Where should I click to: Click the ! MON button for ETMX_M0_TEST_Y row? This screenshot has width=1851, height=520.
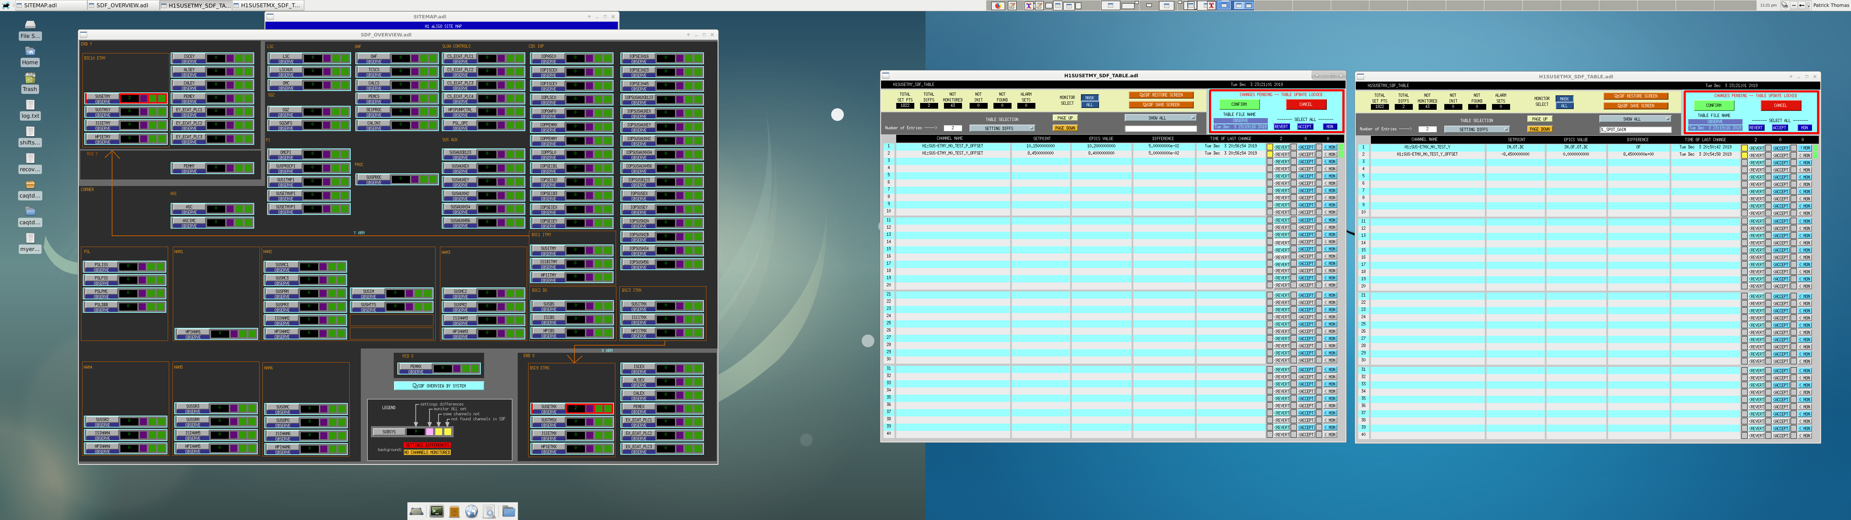(1804, 148)
